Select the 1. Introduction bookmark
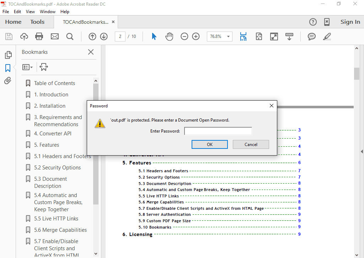The width and height of the screenshot is (364, 258). (x=51, y=95)
